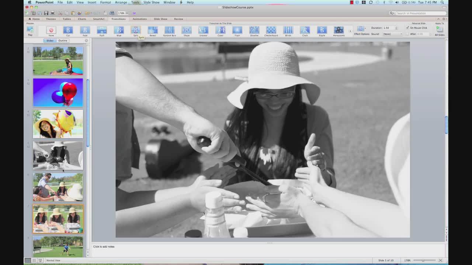This screenshot has height=265, width=472.
Task: Open search options magnifier dropdown
Action: tap(392, 13)
